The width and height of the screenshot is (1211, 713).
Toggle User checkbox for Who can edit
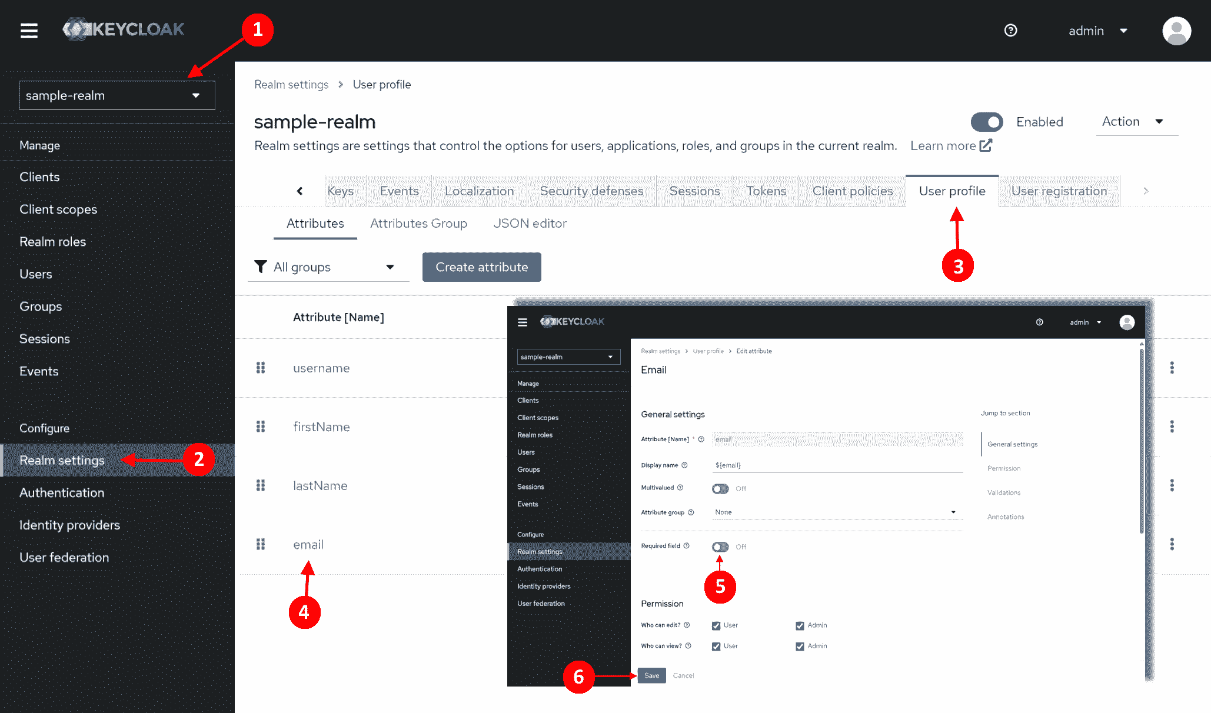pyautogui.click(x=716, y=626)
